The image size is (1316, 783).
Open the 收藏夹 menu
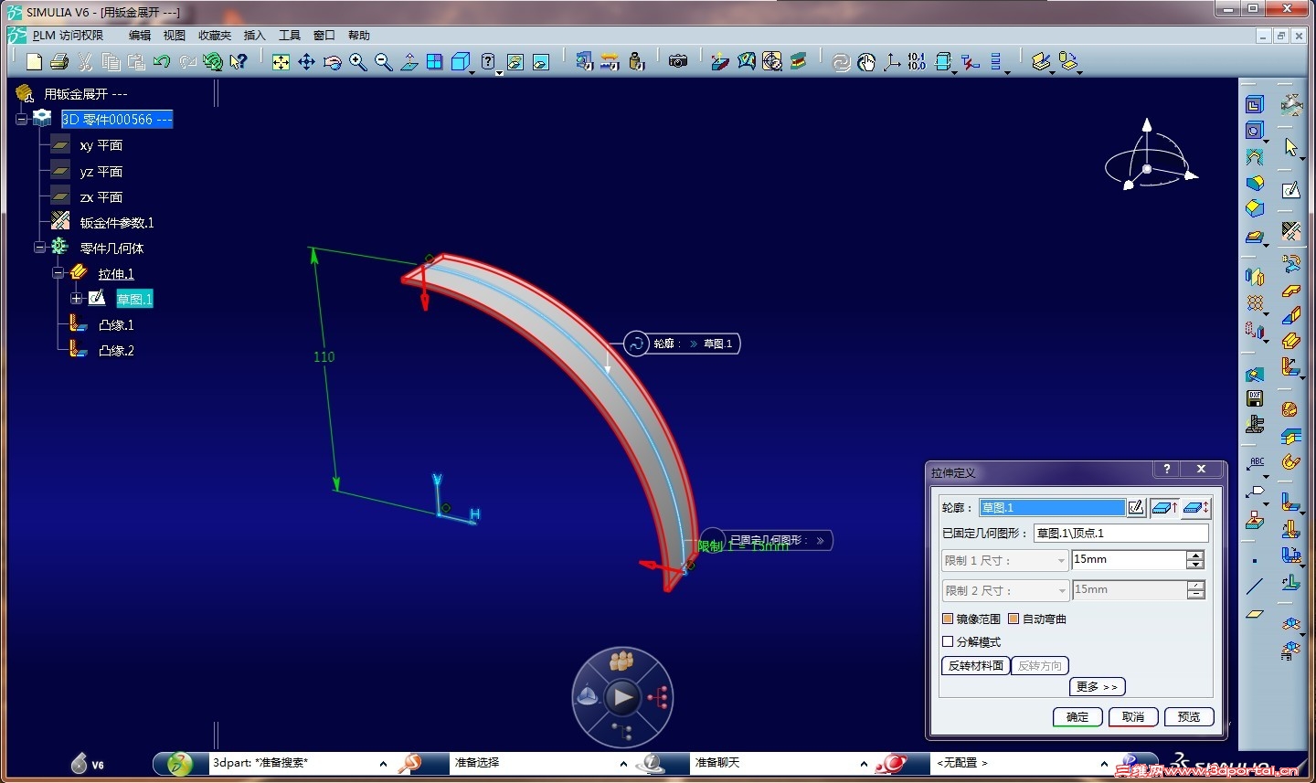[215, 36]
